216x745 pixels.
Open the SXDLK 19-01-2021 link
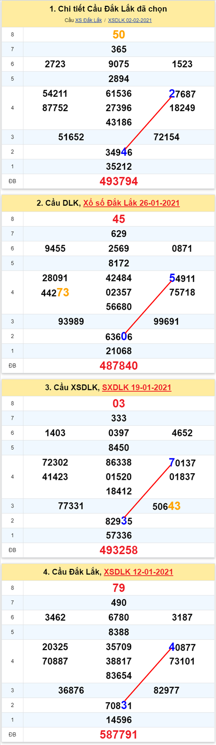tap(137, 388)
